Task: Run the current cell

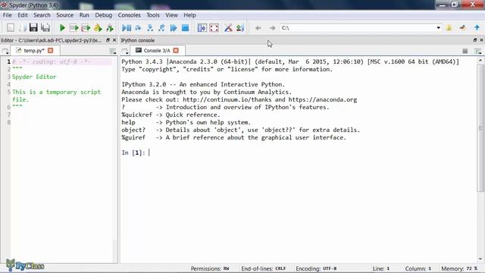Action: pos(74,28)
